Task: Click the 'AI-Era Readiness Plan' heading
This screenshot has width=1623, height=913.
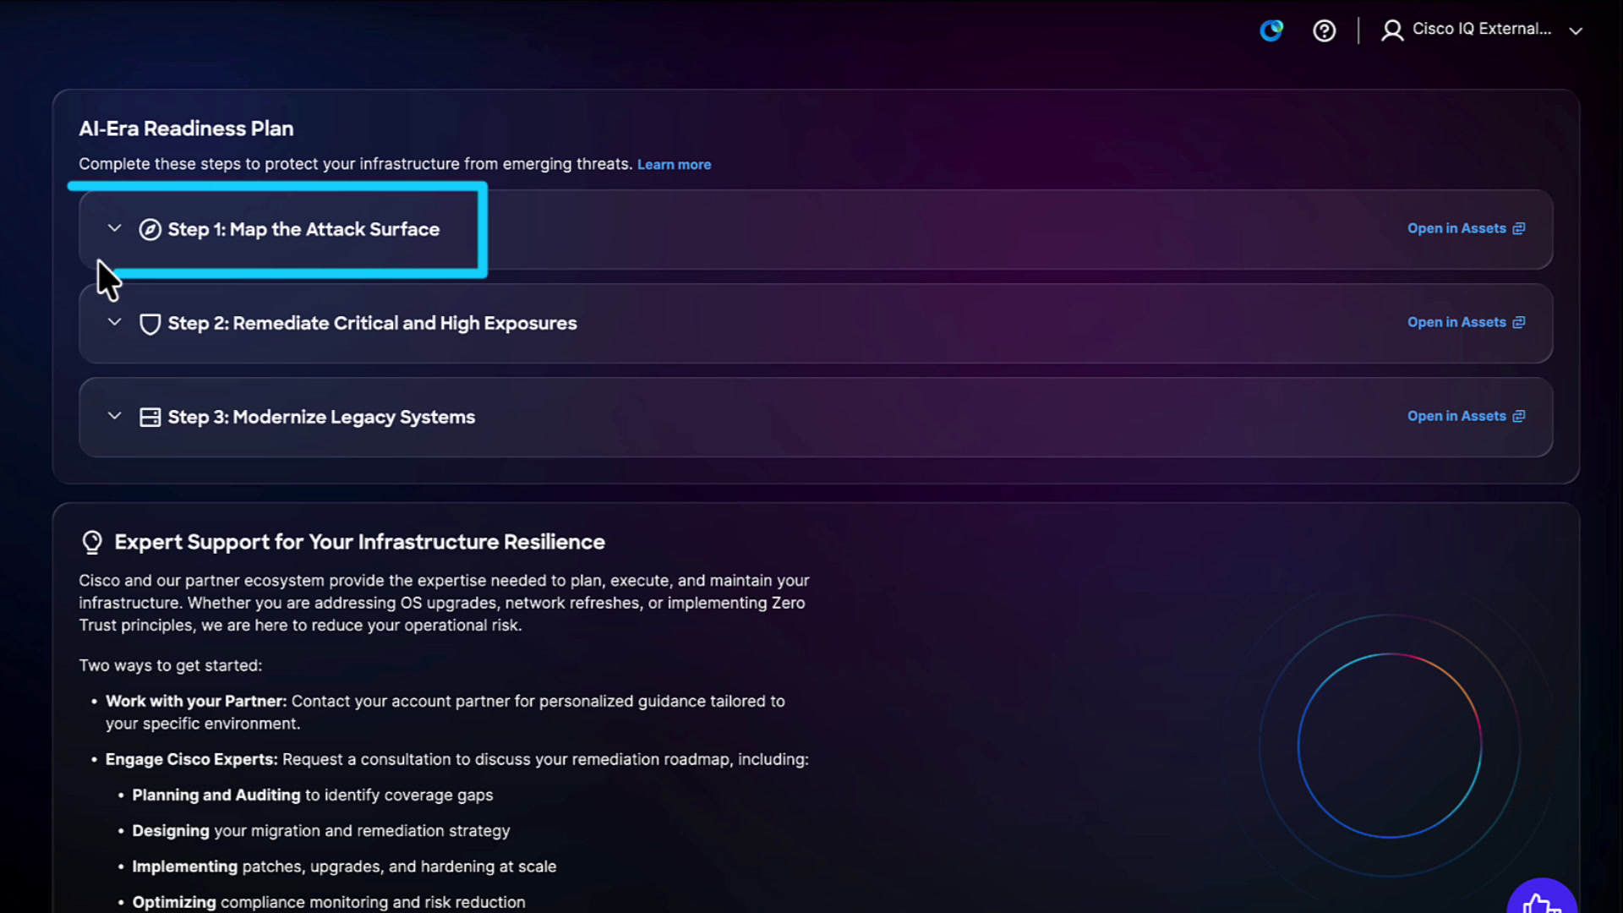Action: coord(186,128)
